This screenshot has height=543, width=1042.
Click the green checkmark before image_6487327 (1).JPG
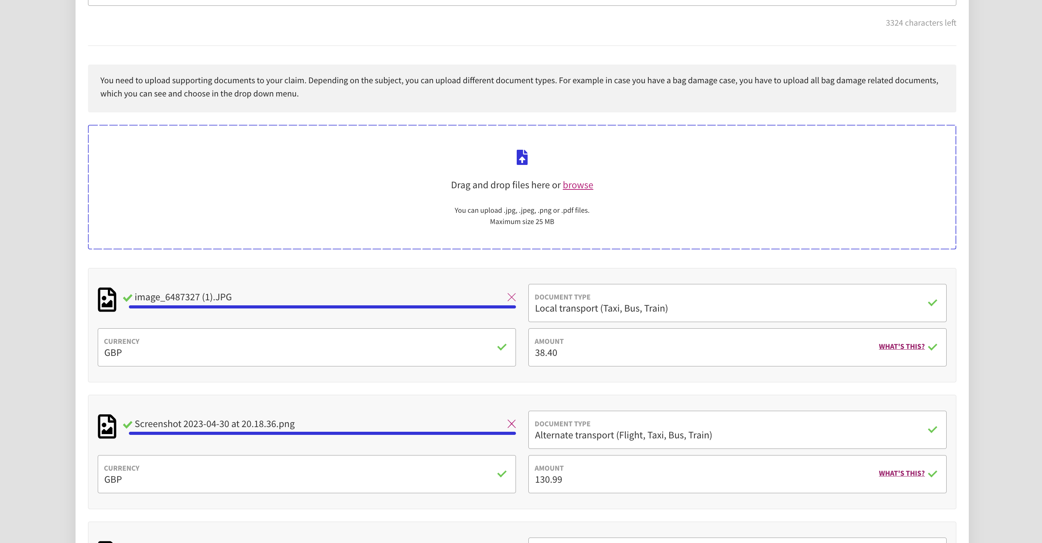click(x=127, y=298)
